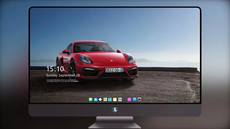Open the Photos gallery app in dock
This screenshot has width=230, height=129.
[x=120, y=100]
